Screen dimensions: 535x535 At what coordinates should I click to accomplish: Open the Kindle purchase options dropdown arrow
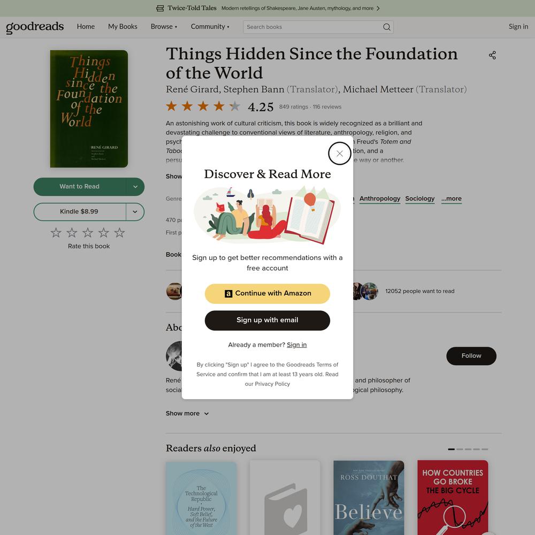tap(135, 212)
